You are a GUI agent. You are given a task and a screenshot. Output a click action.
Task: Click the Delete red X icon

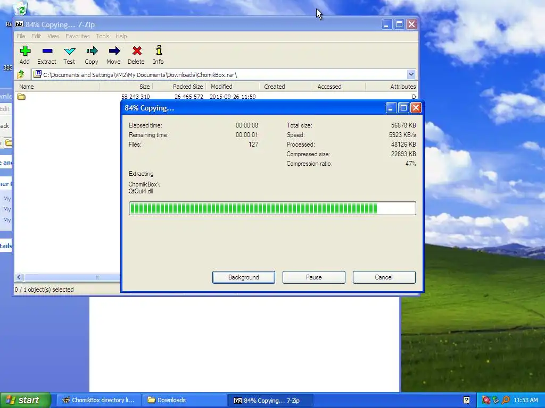coord(136,51)
